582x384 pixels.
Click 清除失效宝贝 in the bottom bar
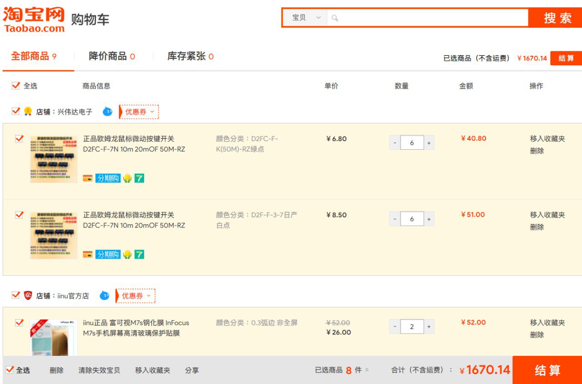pos(99,370)
